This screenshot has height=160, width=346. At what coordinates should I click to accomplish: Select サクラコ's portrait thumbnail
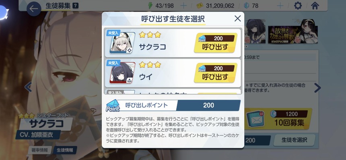pos(122,43)
